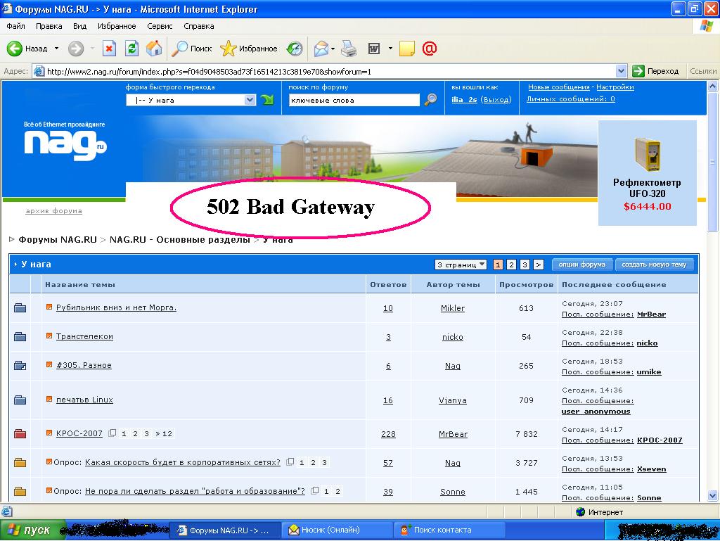The width and height of the screenshot is (720, 541).
Task: Click the History clock icon
Action: [x=295, y=49]
